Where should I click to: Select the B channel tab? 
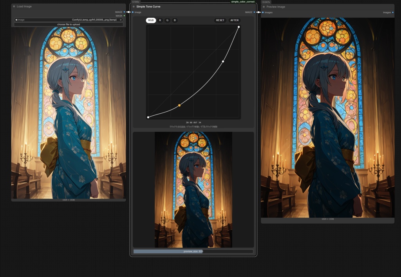click(x=175, y=20)
